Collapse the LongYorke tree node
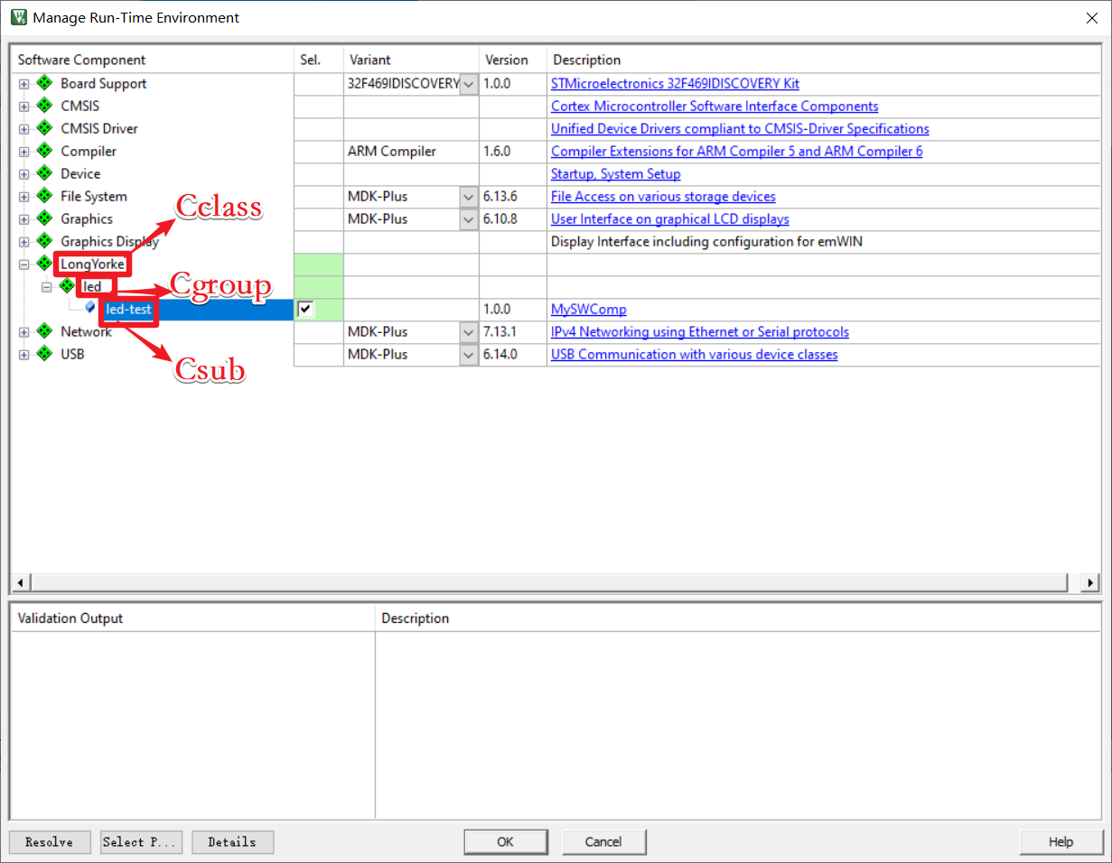 (x=24, y=264)
